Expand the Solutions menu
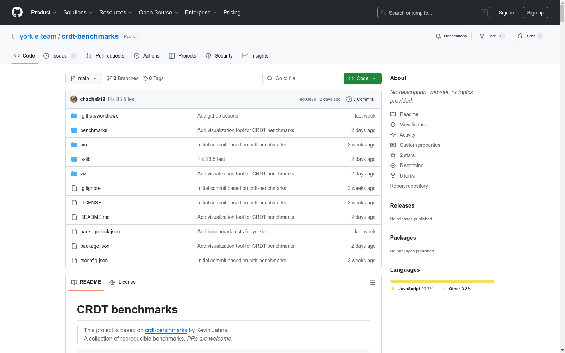 78,12
